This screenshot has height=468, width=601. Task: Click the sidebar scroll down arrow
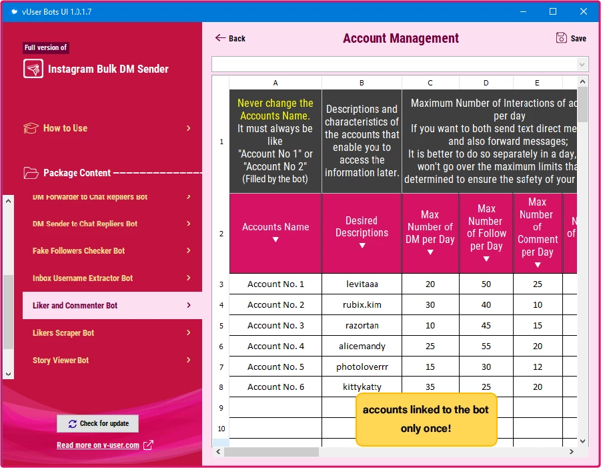pyautogui.click(x=9, y=374)
